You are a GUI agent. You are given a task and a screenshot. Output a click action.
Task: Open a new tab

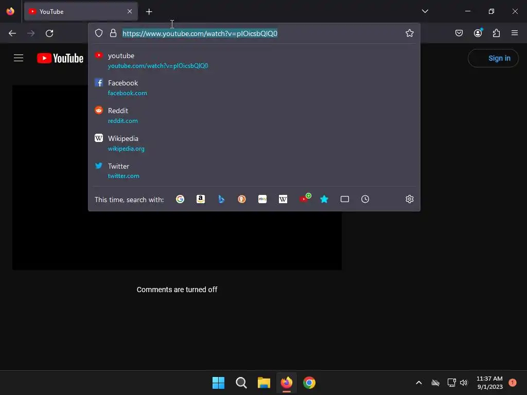click(x=149, y=12)
